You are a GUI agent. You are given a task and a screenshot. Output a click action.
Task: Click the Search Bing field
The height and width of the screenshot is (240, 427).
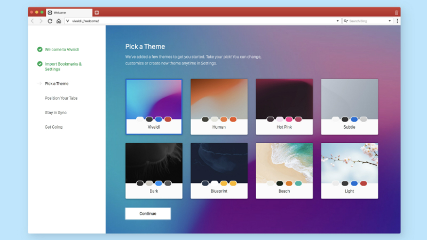coord(368,21)
